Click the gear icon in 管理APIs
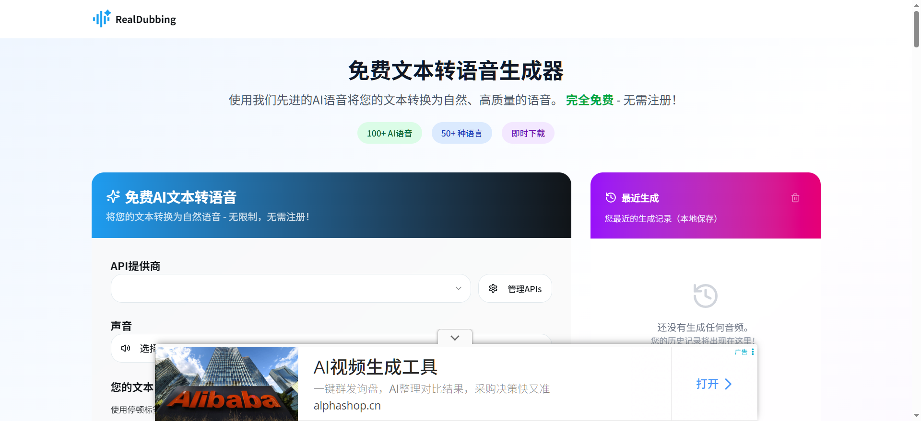The image size is (921, 421). pyautogui.click(x=493, y=288)
